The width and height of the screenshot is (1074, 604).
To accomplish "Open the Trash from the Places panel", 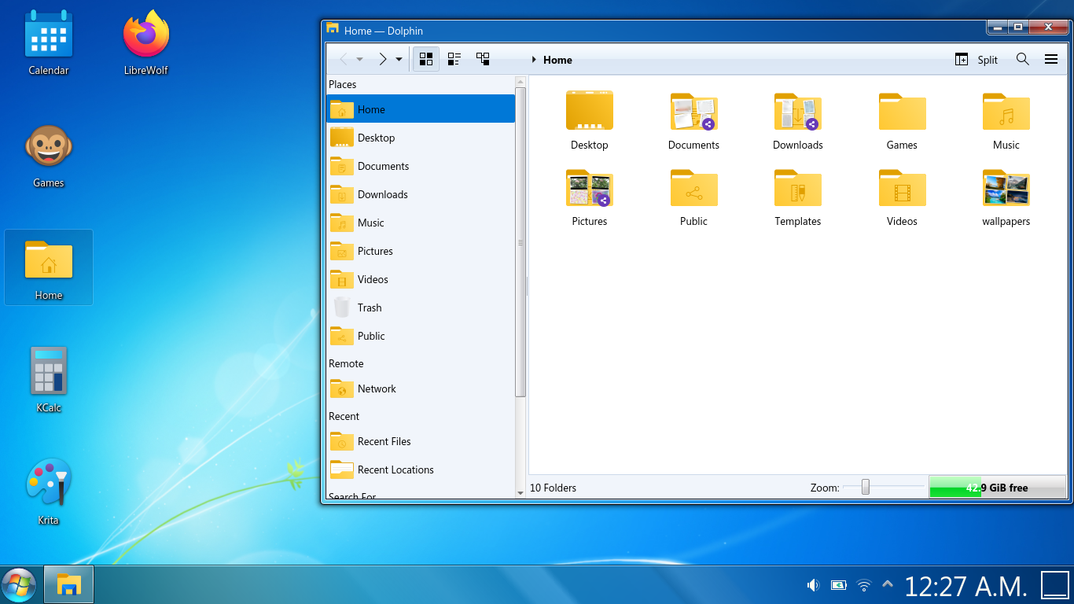I will click(369, 308).
